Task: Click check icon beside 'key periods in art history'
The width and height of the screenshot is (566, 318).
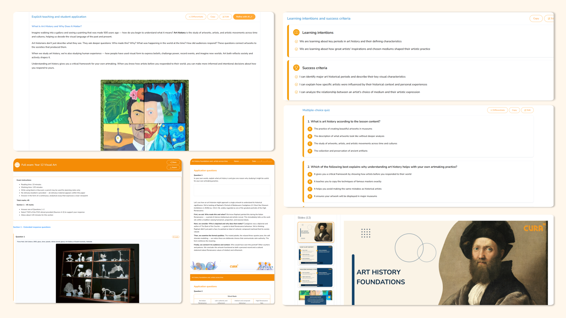Action: (296, 42)
